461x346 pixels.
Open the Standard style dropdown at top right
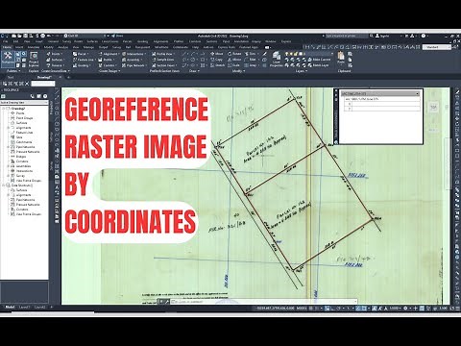437,47
